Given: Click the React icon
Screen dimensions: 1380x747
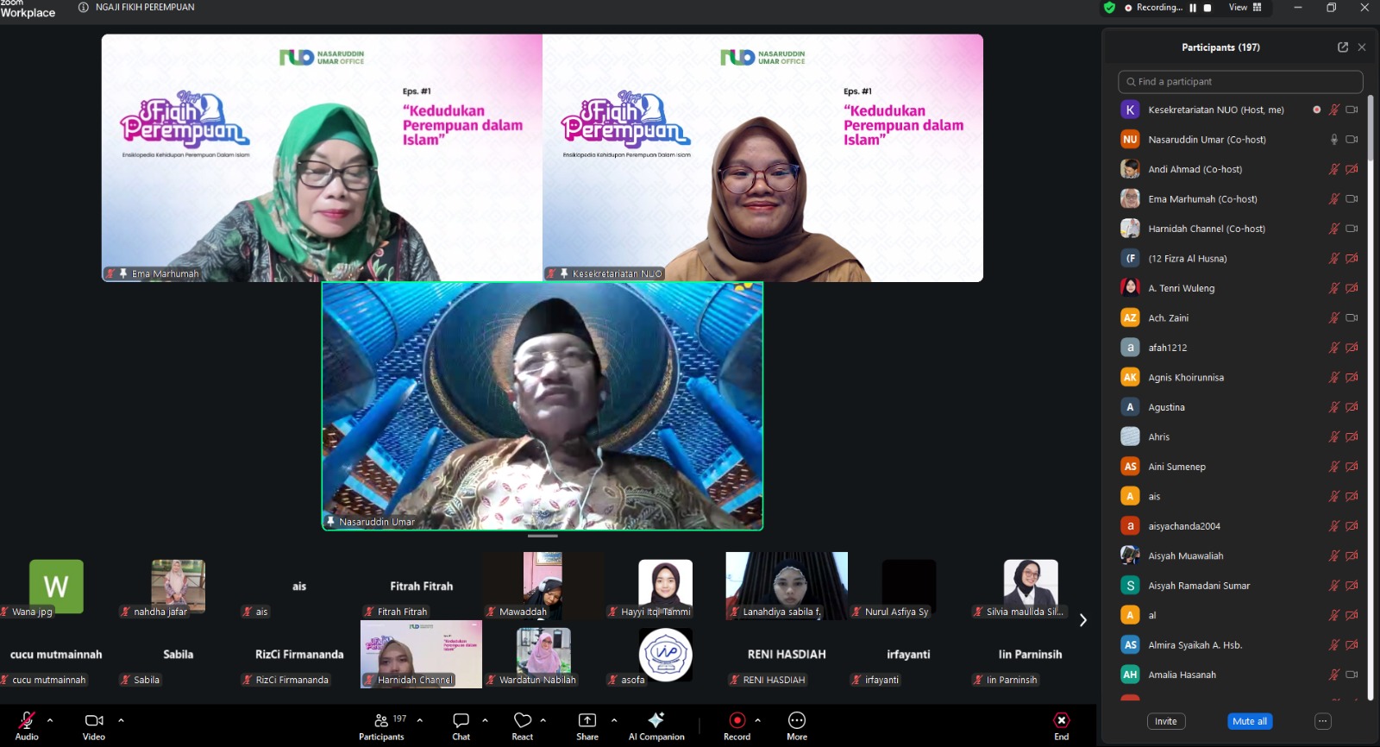Looking at the screenshot, I should point(522,721).
